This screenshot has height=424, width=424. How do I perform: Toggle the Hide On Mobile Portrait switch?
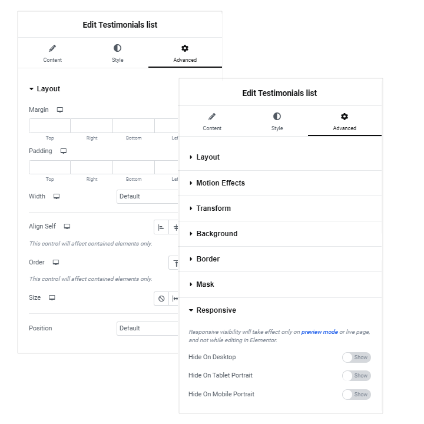click(x=356, y=395)
